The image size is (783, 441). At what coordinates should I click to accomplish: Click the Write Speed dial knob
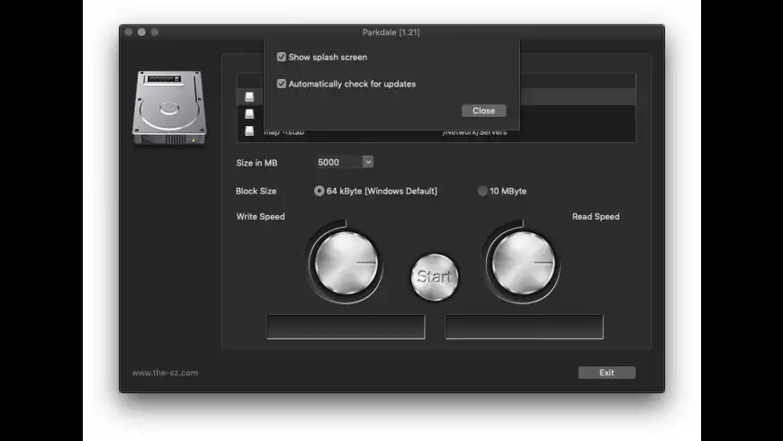tap(346, 263)
